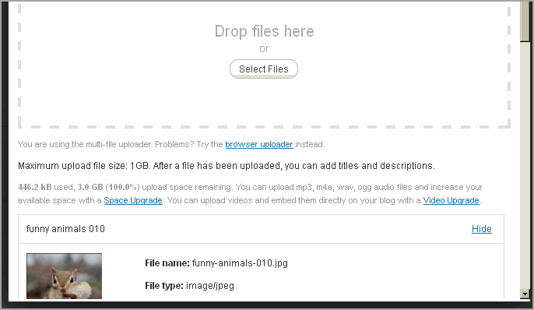This screenshot has width=534, height=310.
Task: Open the Video Upgrade link
Action: (x=451, y=200)
